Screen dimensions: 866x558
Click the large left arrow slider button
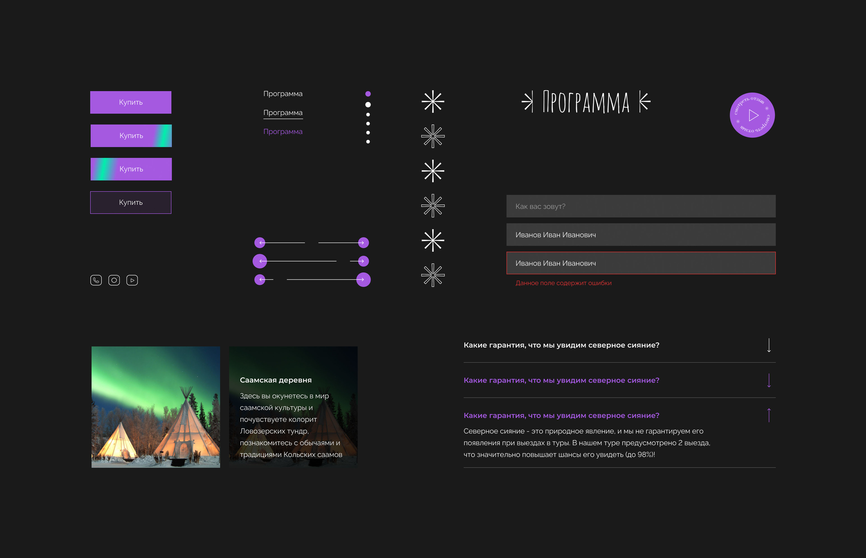tap(260, 261)
